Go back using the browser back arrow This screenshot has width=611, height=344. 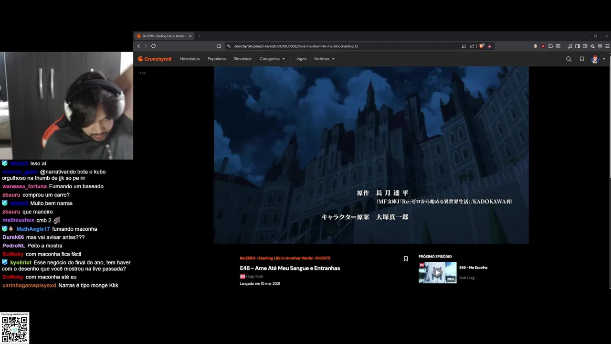(x=138, y=46)
